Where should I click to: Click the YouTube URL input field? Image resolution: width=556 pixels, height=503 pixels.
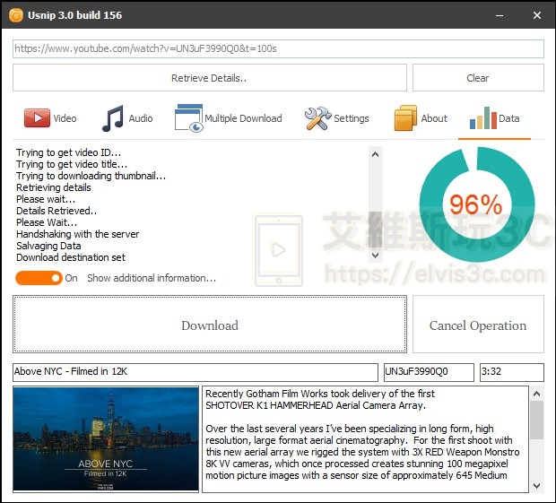click(278, 49)
